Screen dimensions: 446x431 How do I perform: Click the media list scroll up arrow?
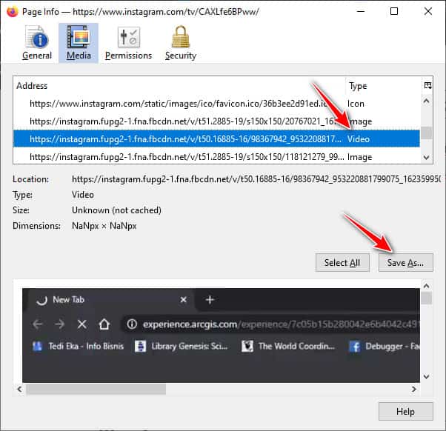pyautogui.click(x=427, y=101)
